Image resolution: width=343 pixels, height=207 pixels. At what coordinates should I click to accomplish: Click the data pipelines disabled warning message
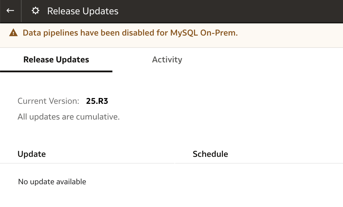click(x=130, y=33)
